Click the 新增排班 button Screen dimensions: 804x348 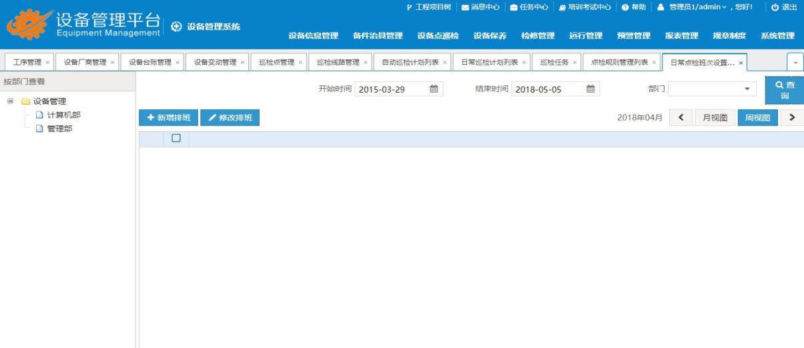(168, 118)
